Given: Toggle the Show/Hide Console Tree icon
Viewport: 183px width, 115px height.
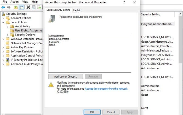Looking at the screenshot, I should [21, 7].
